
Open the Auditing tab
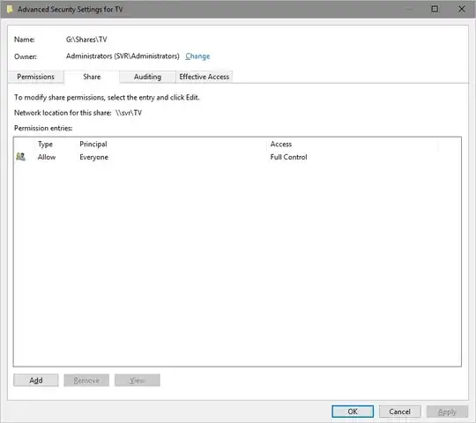pos(147,77)
